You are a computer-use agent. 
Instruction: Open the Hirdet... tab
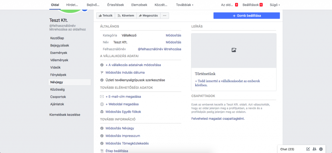point(72,5)
